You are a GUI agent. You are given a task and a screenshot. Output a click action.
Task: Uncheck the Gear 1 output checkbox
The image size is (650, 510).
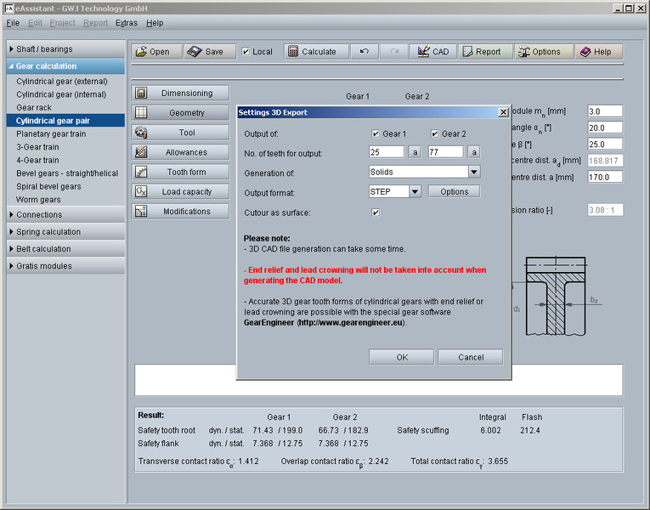point(376,133)
